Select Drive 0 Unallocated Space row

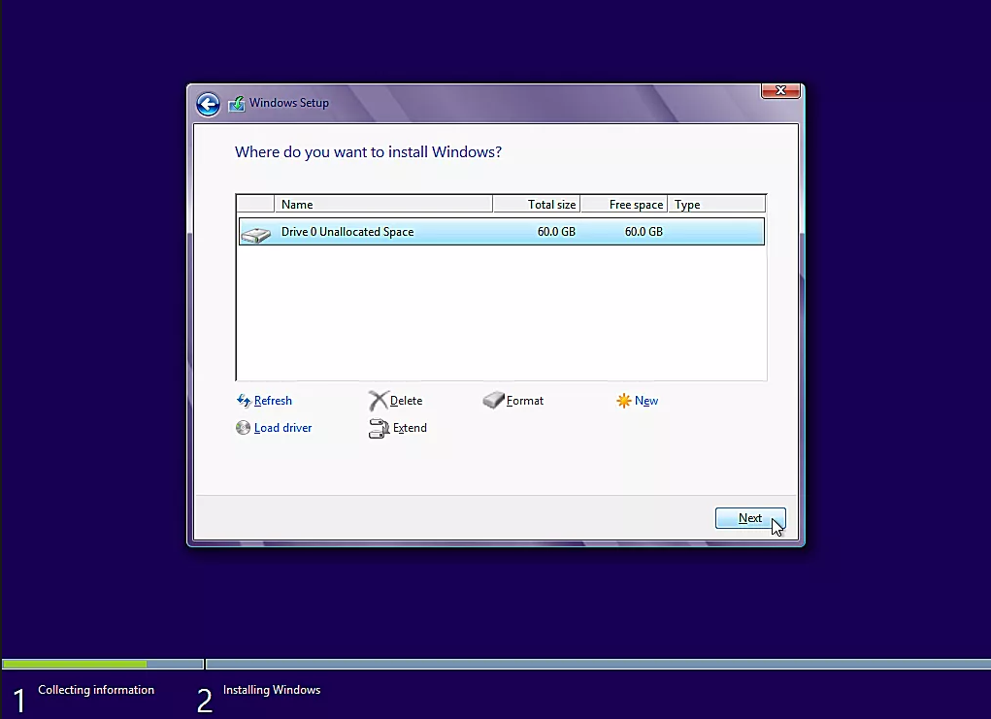502,232
